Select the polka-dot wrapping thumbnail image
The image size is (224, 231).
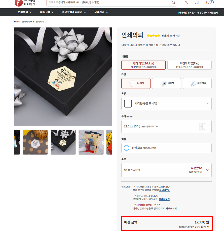[x=35, y=142]
